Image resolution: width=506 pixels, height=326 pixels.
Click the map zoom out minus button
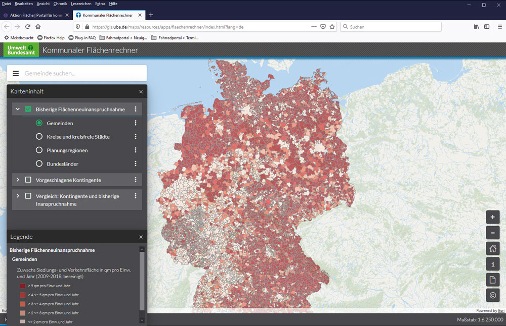click(x=492, y=233)
